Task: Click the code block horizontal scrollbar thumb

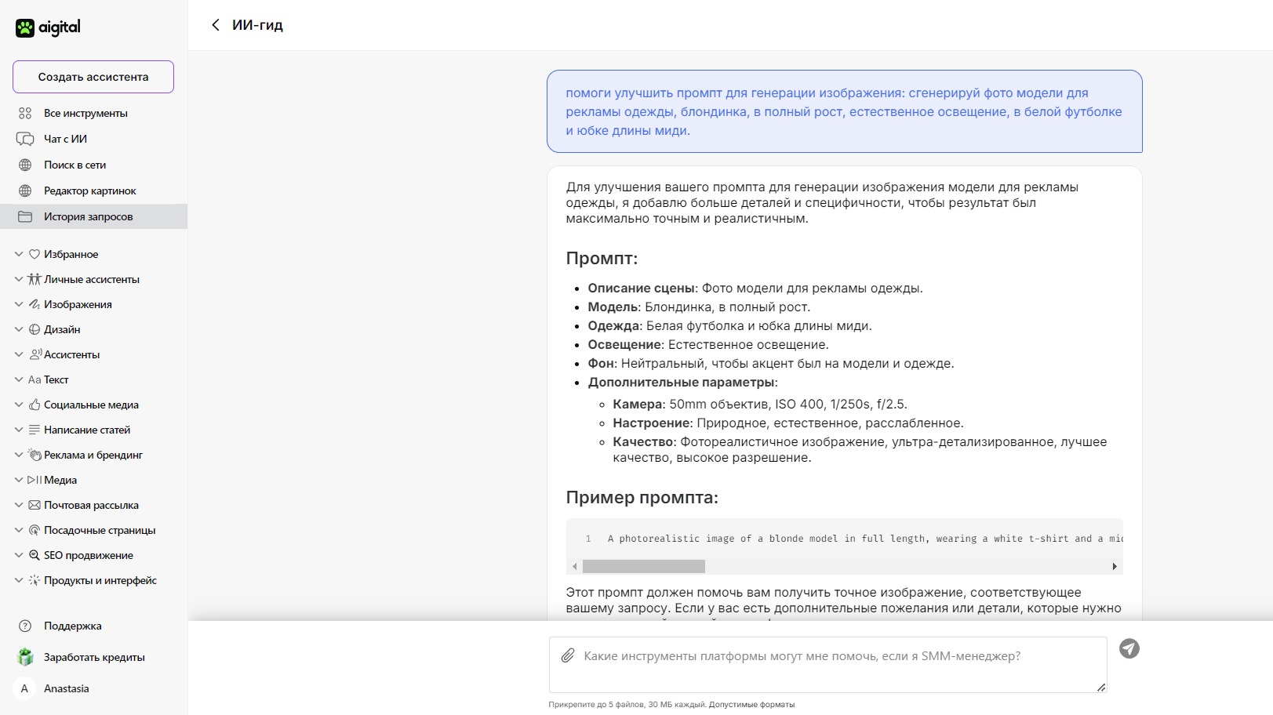Action: point(644,566)
